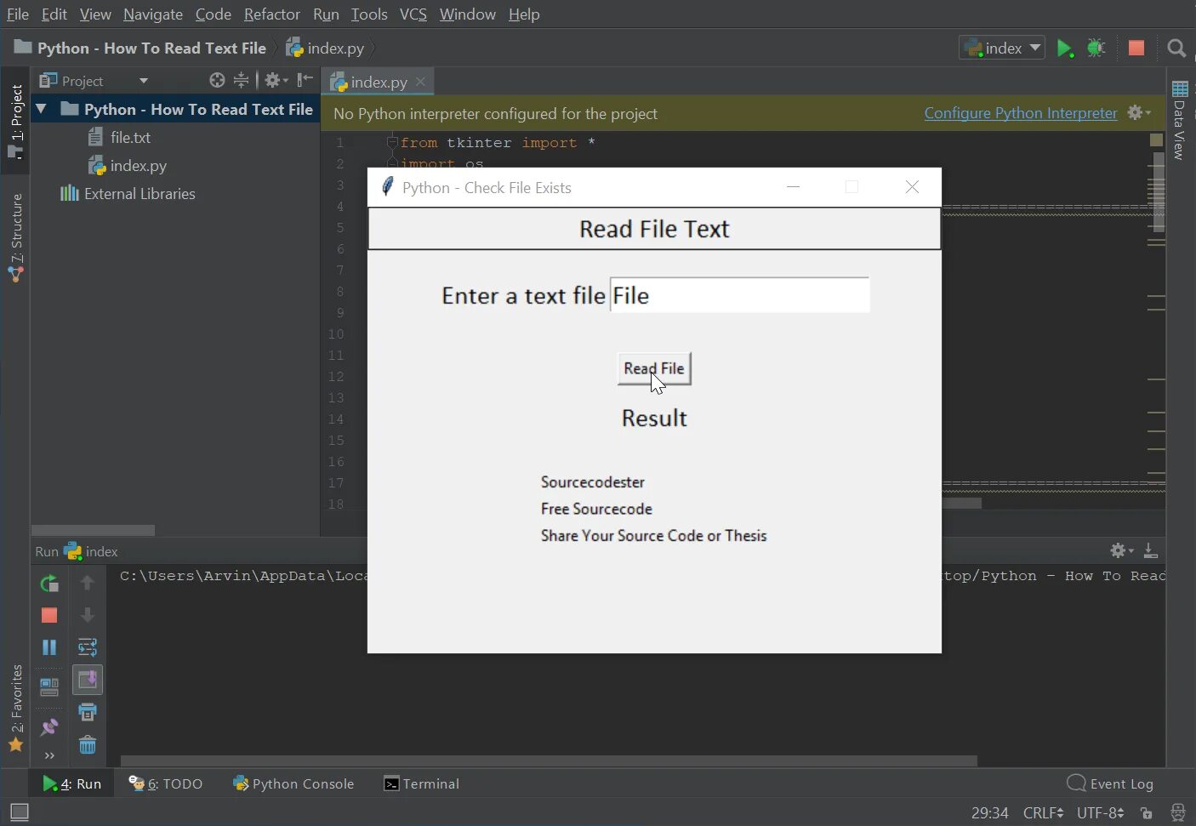Click Project panel horizontal scrollbar

(x=94, y=530)
